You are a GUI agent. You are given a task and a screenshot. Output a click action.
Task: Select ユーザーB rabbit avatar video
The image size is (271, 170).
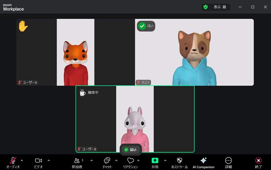coord(135,119)
